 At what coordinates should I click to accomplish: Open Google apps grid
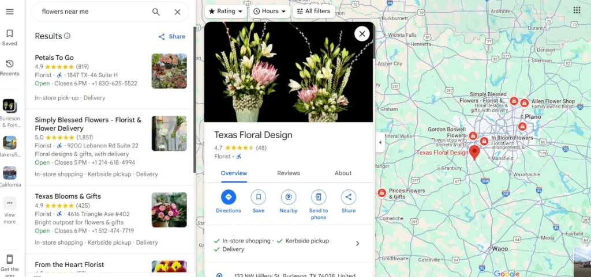click(577, 10)
